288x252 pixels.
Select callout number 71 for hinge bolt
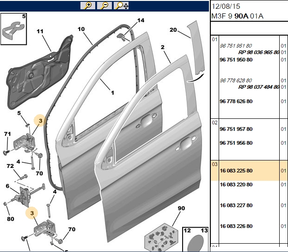pos(7,134)
